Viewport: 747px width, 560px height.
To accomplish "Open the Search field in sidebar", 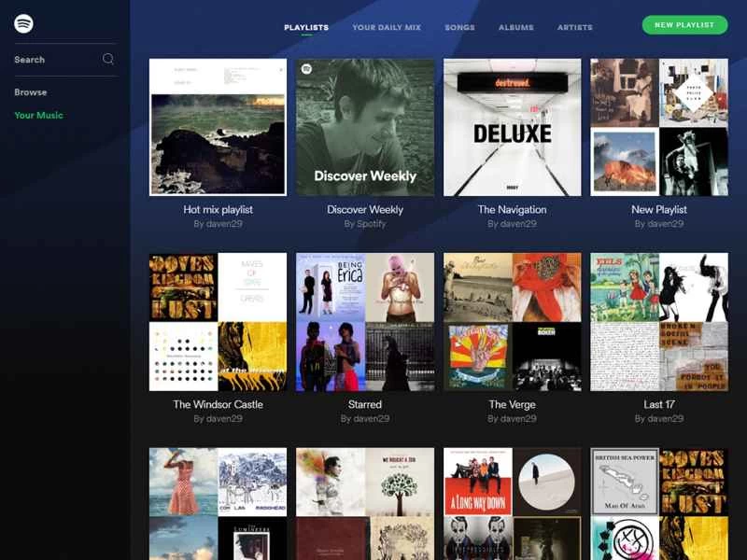I will (x=56, y=60).
